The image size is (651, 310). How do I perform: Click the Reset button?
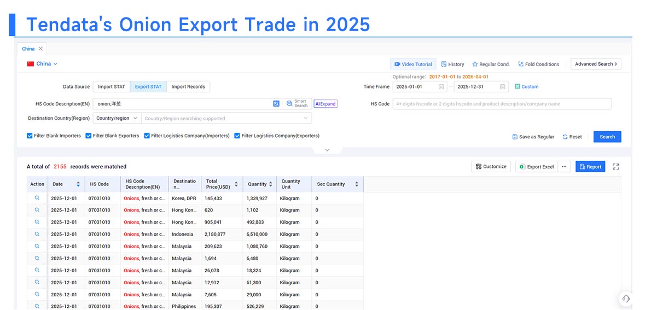pos(572,137)
